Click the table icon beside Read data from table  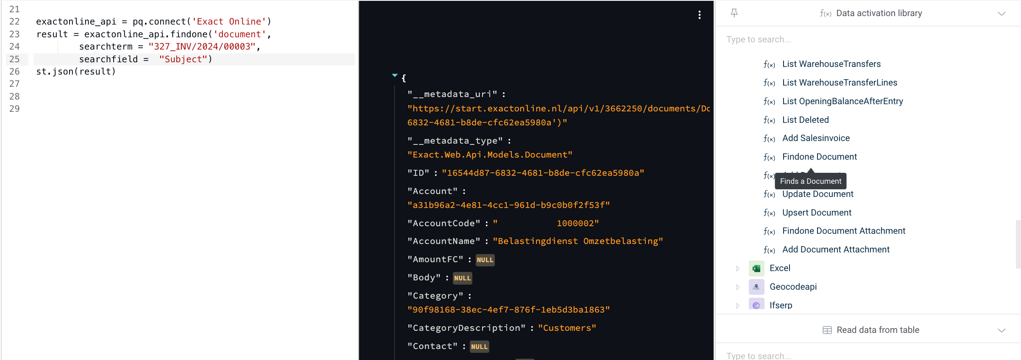[x=827, y=330]
